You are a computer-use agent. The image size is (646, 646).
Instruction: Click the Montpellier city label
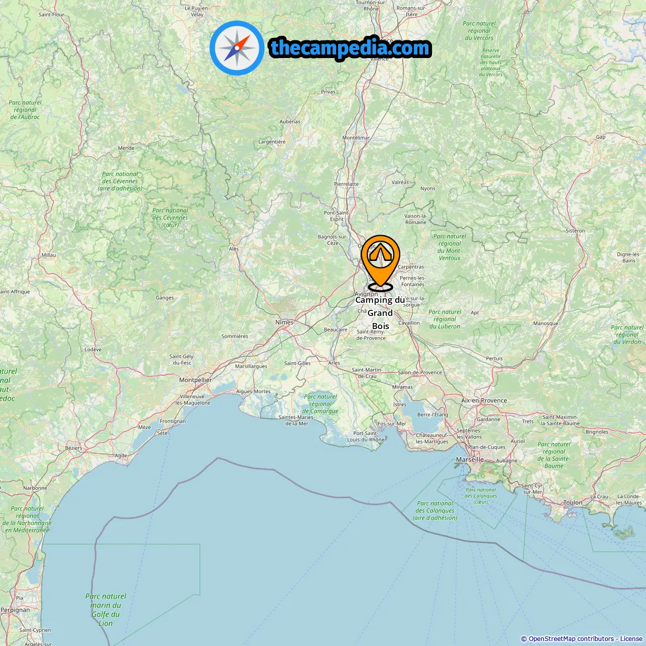[195, 380]
